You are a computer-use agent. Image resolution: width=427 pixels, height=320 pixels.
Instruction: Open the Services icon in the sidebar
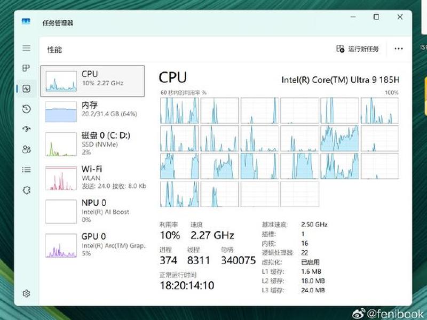click(26, 190)
